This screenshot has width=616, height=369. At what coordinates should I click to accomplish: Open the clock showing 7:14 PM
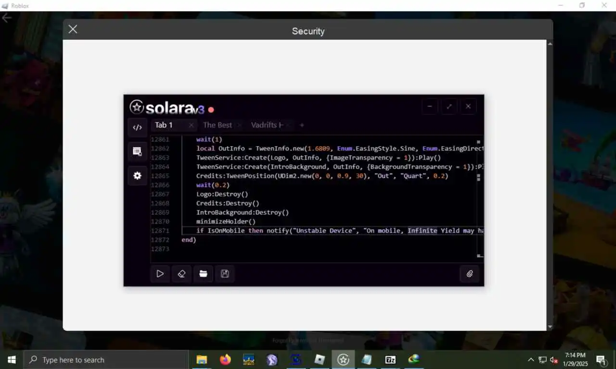coord(575,360)
